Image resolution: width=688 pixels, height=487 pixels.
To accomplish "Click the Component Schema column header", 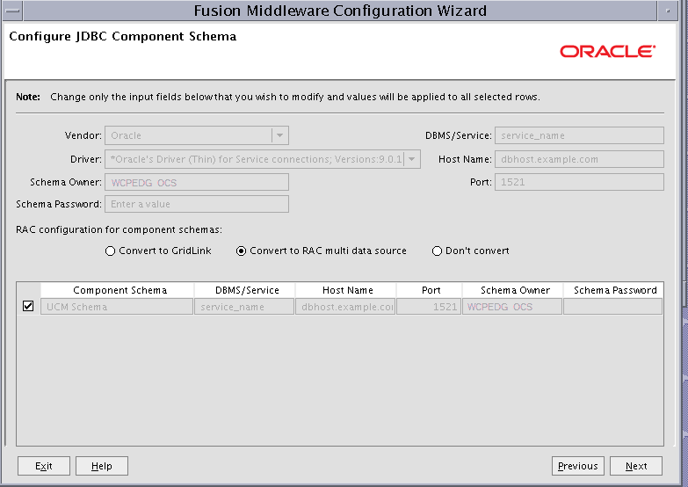I will pyautogui.click(x=118, y=290).
